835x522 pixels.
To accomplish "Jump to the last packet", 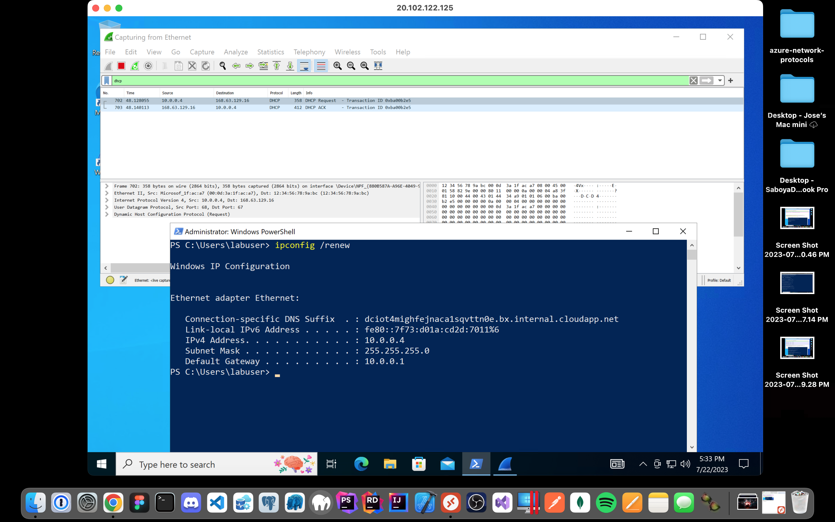I will (290, 66).
